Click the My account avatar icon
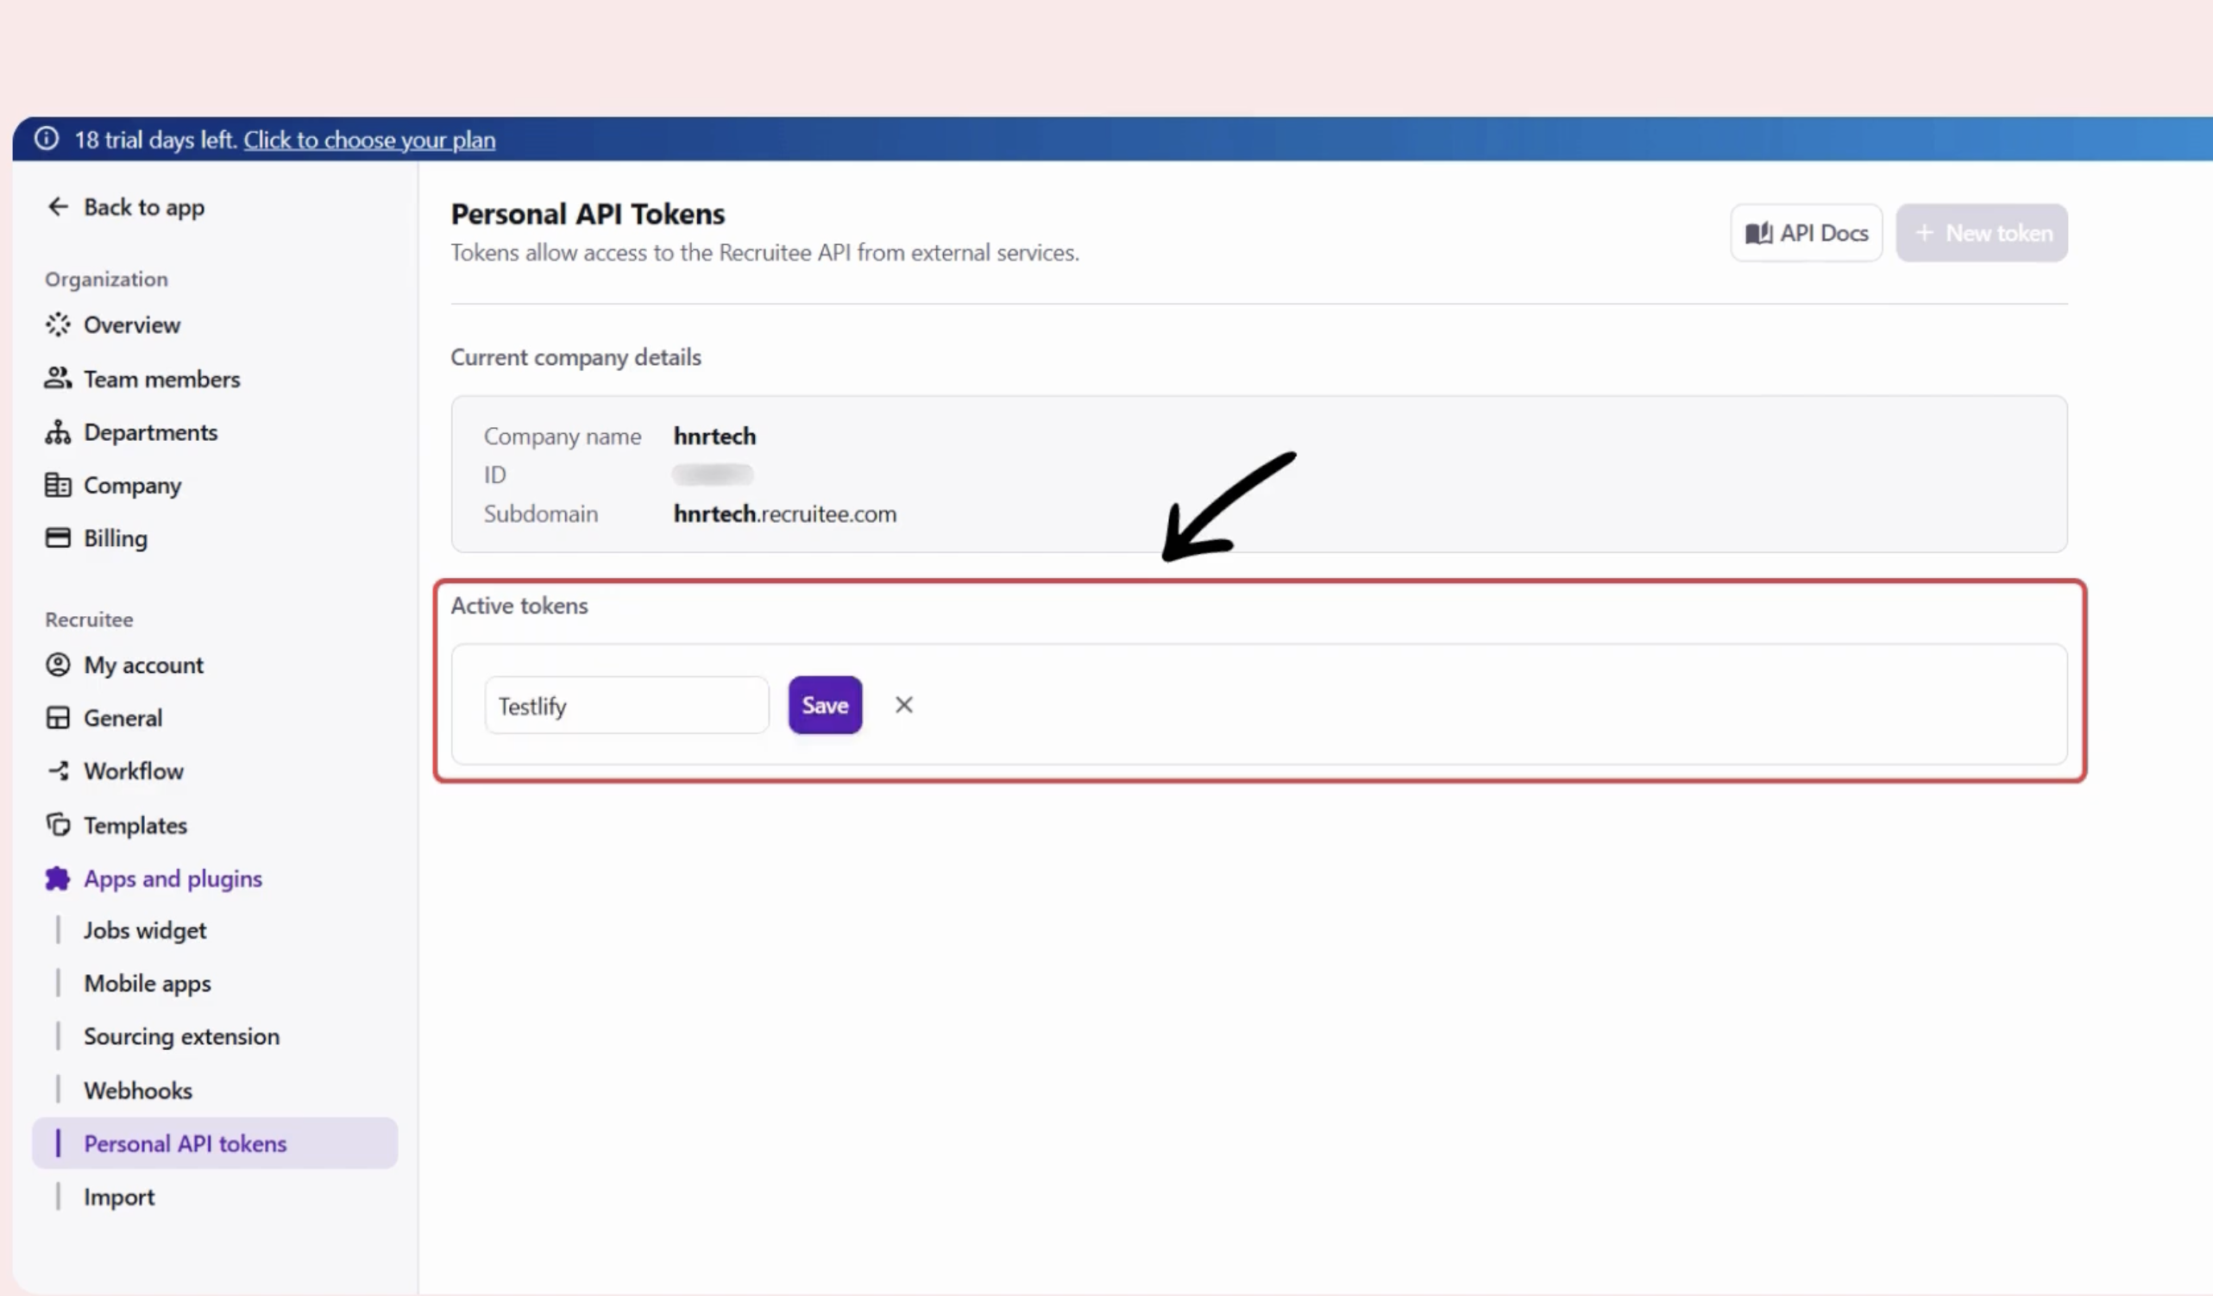This screenshot has width=2213, height=1296. (x=58, y=664)
